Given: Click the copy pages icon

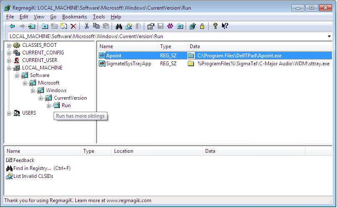Looking at the screenshot, I should (x=96, y=26).
